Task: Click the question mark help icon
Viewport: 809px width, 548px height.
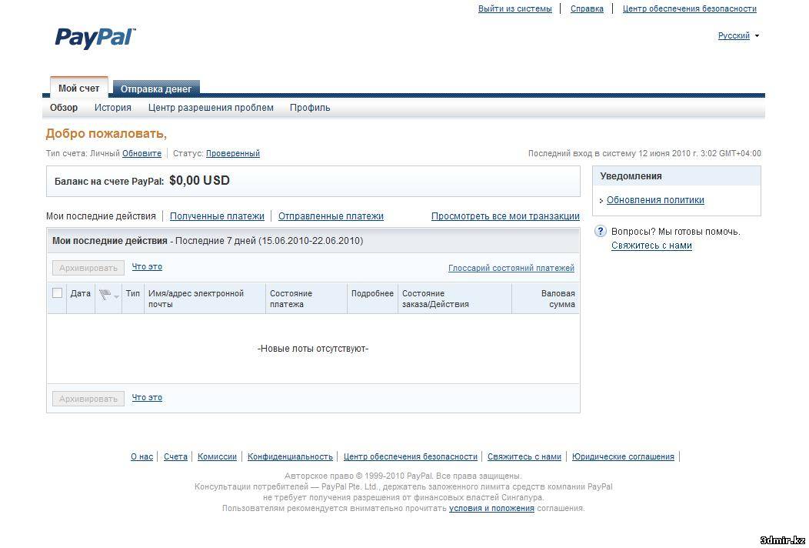Action: point(600,231)
